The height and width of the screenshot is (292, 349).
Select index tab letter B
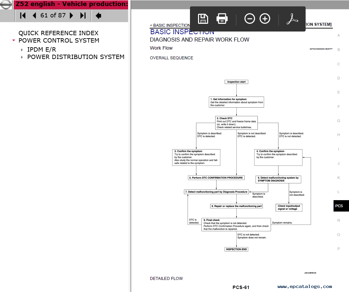click(339, 50)
